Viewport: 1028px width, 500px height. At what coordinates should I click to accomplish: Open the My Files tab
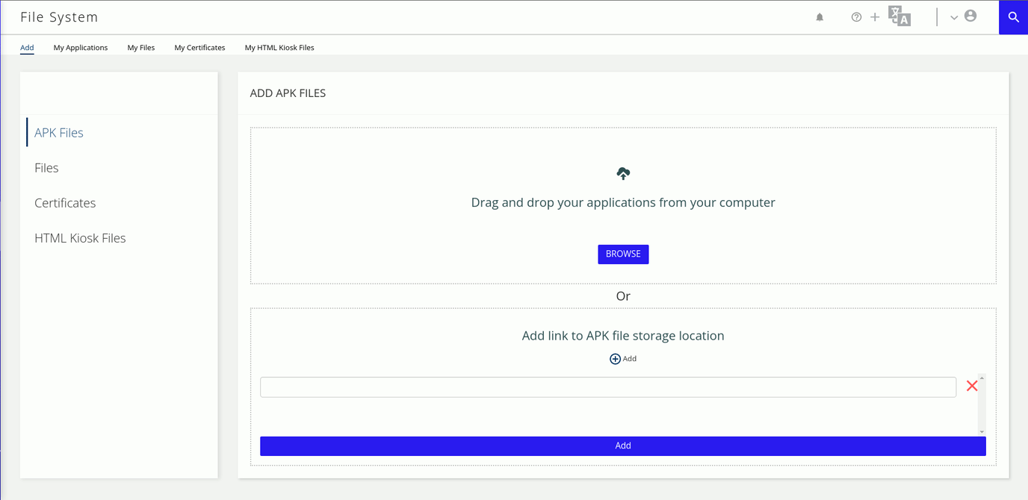click(x=141, y=48)
